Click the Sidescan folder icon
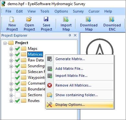The image size is (126, 120). [x=24, y=72]
